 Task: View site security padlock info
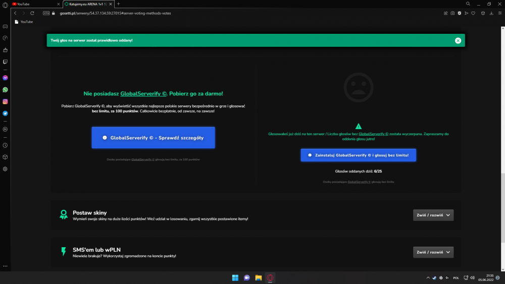coord(54,13)
